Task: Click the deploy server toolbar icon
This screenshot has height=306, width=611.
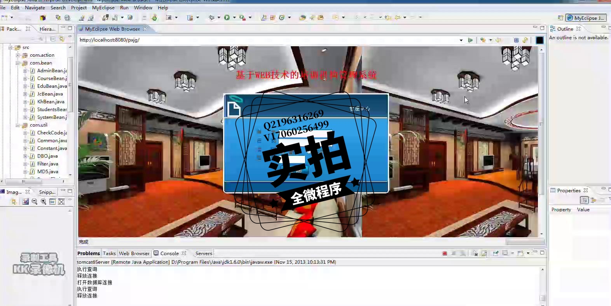Action: pos(106,17)
